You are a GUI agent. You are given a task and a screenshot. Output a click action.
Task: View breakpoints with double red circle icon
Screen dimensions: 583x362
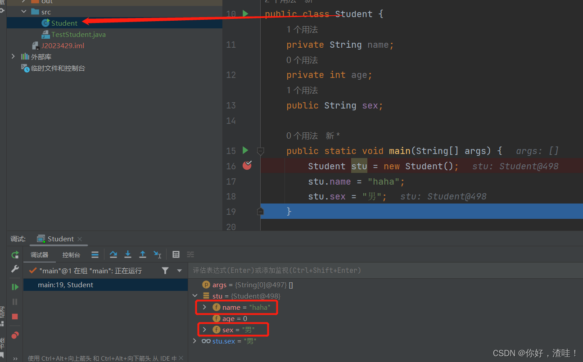pos(15,335)
